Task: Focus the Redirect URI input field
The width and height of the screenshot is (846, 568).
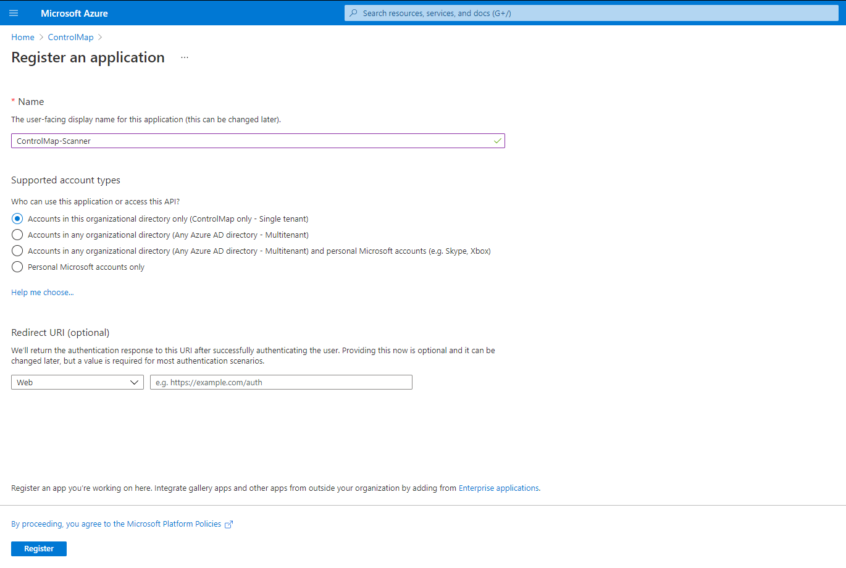Action: click(281, 382)
